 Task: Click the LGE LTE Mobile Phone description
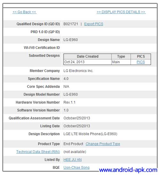[90, 134]
